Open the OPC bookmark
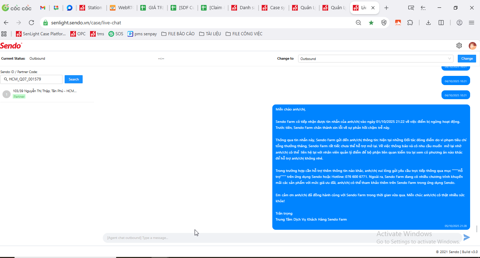 78,34
